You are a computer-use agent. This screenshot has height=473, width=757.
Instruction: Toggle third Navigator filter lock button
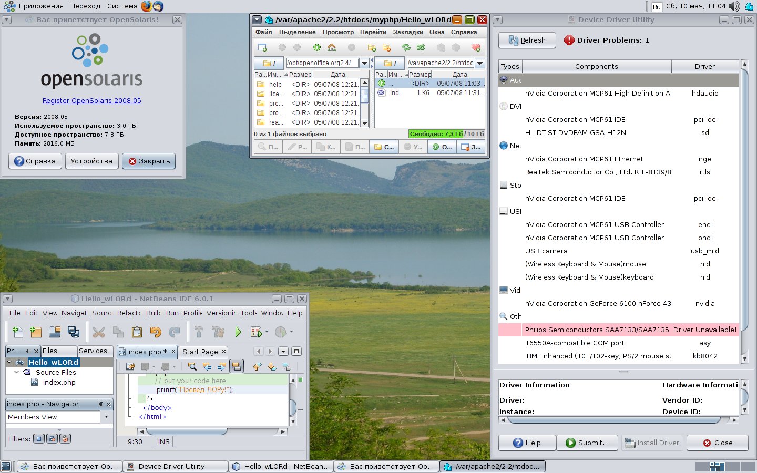65,438
